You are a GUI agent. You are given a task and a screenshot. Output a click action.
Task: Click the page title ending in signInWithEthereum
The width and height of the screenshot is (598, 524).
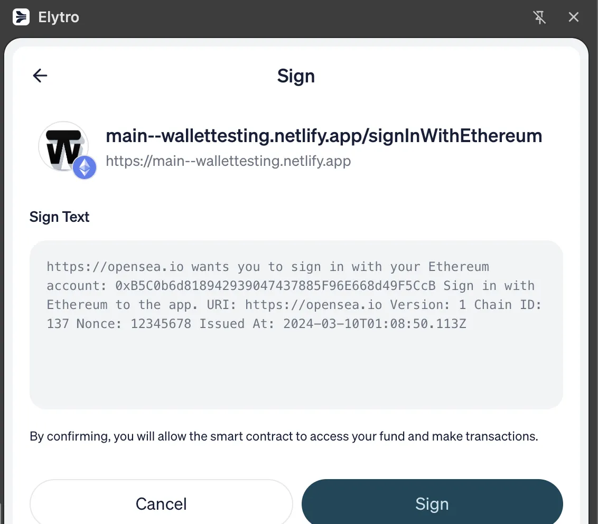324,136
